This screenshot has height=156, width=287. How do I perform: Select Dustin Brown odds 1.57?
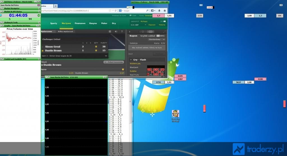tap(122, 73)
